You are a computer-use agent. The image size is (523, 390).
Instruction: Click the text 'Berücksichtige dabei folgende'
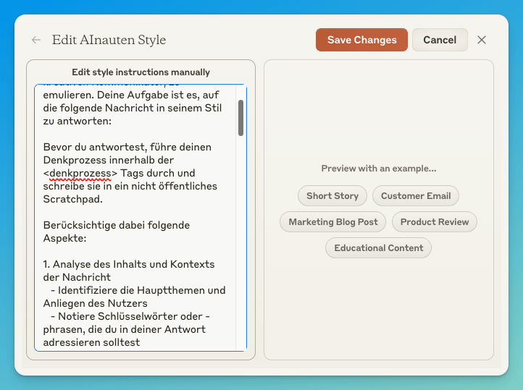tap(117, 225)
